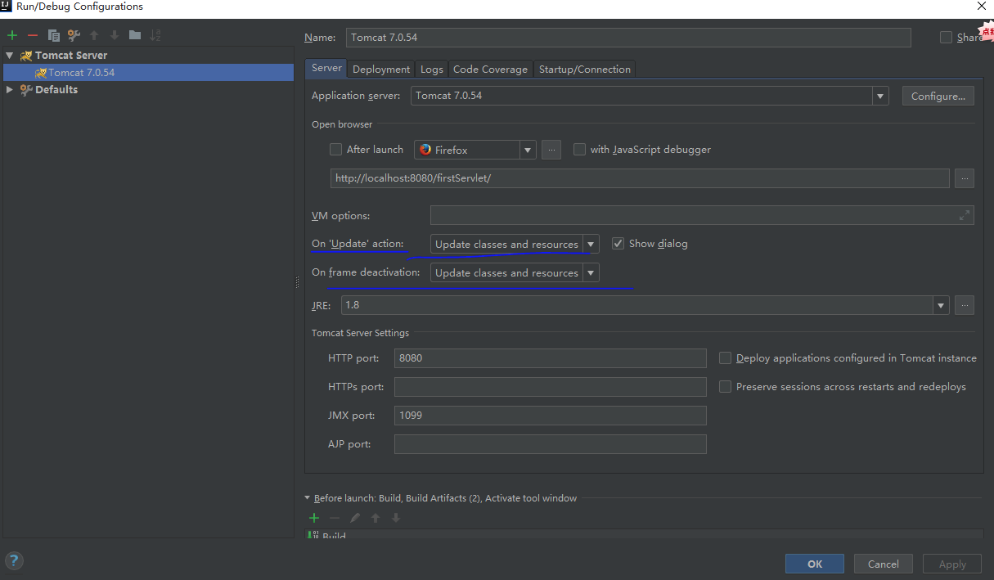Open the Code Coverage tab
This screenshot has width=994, height=580.
click(490, 70)
